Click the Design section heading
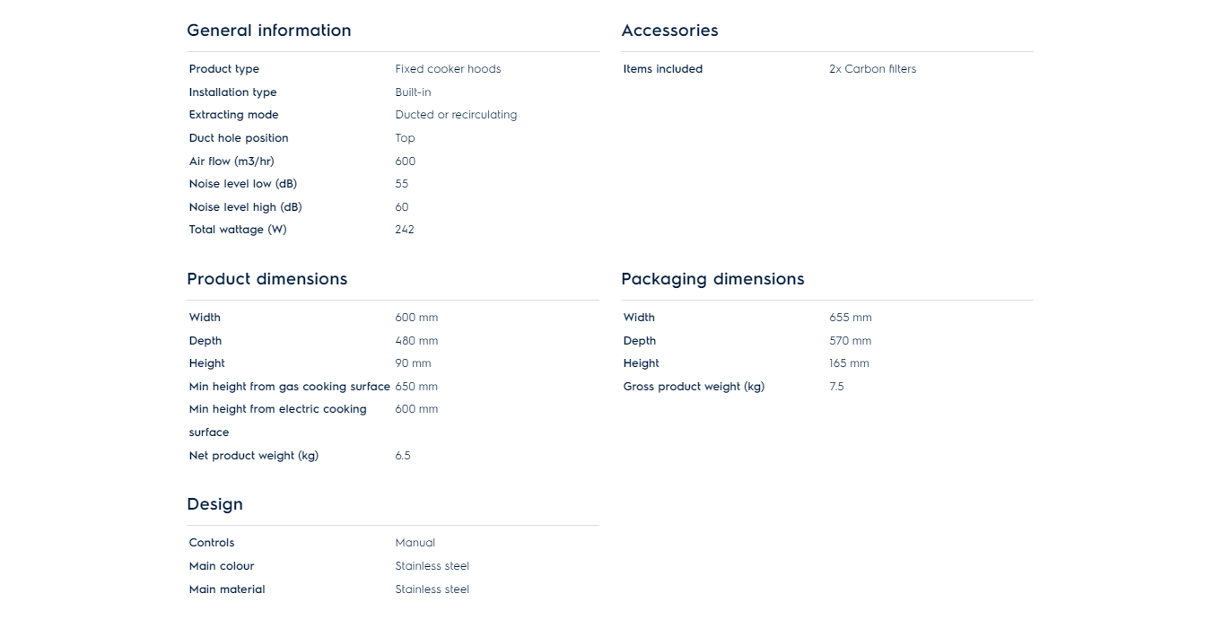 (x=214, y=504)
